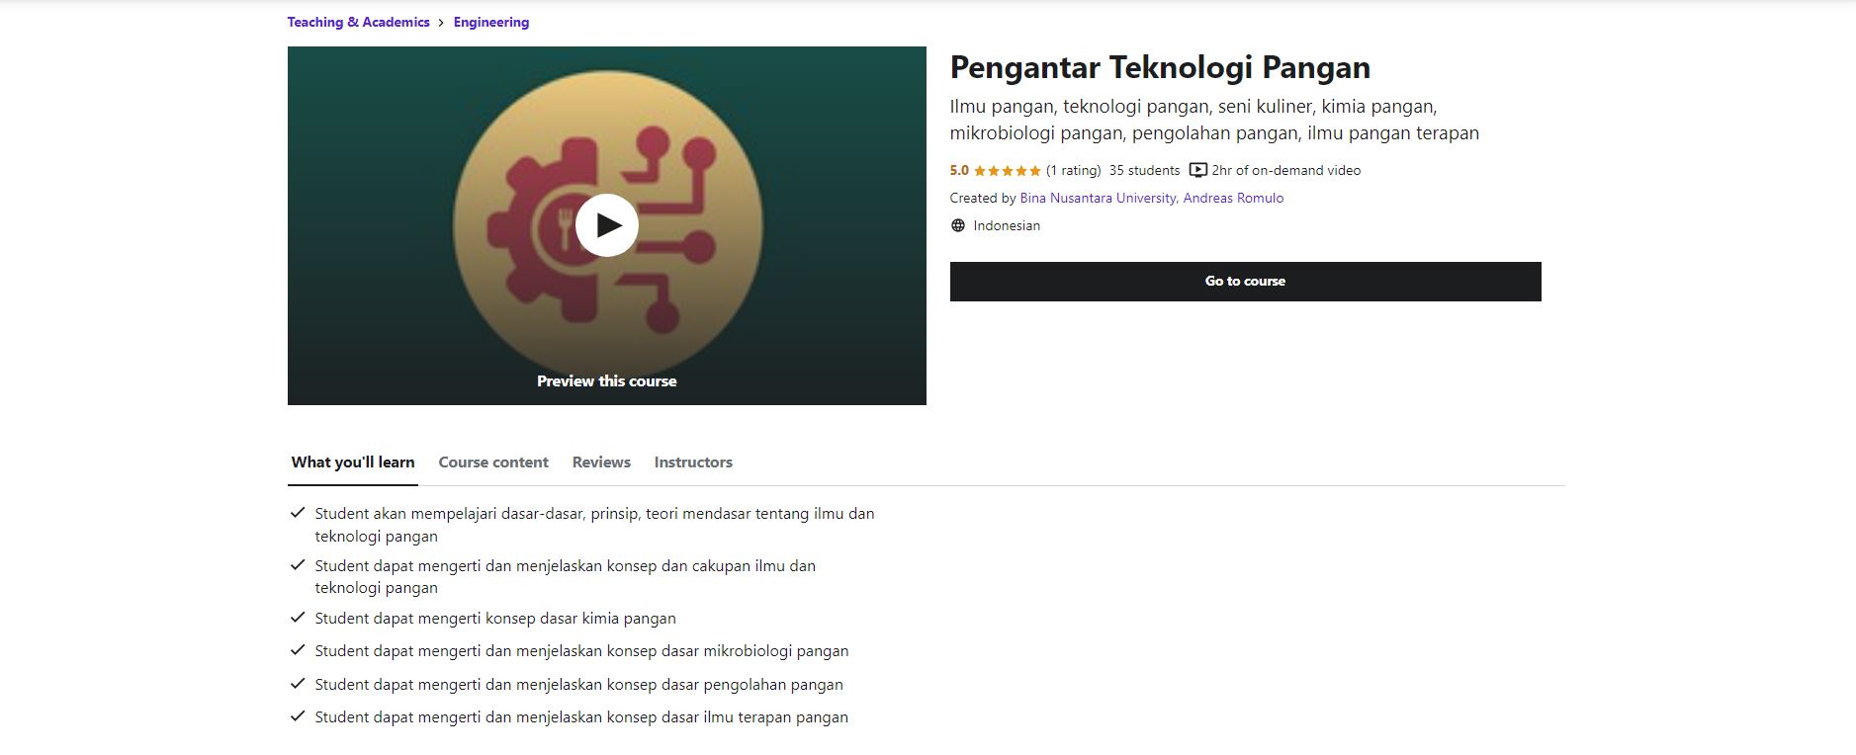This screenshot has height=755, width=1856.
Task: Click the on-demand video icon
Action: (x=1197, y=170)
